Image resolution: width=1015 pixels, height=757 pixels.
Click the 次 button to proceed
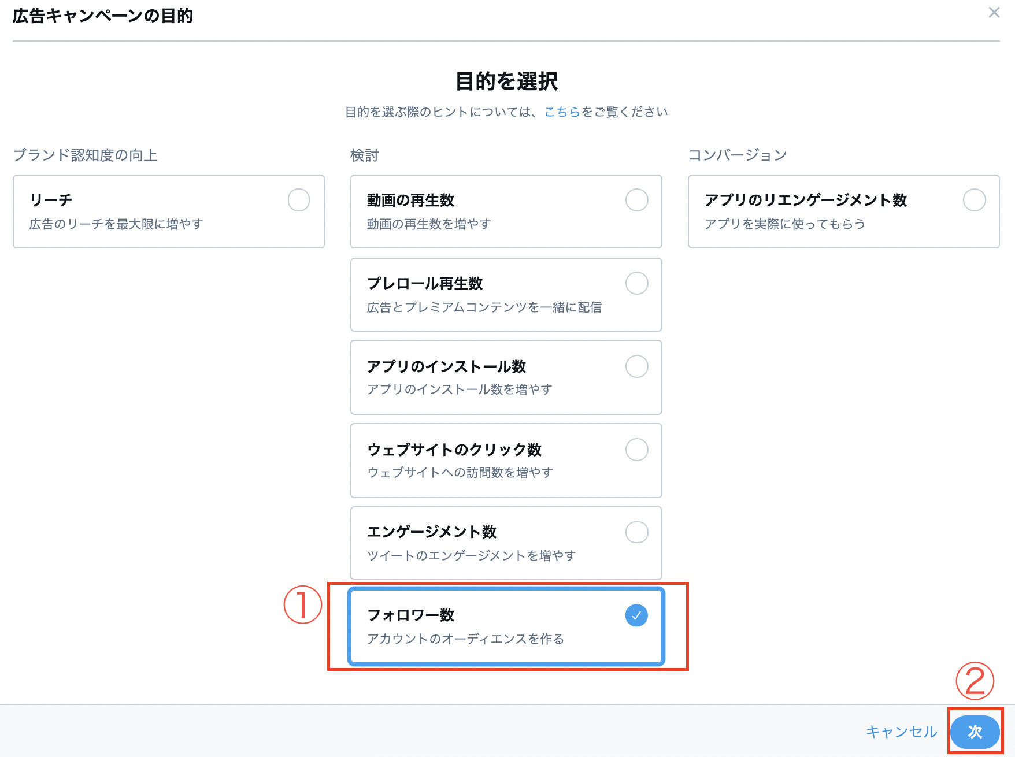tap(975, 732)
